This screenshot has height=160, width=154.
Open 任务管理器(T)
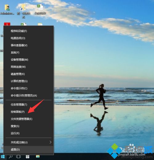29,105
